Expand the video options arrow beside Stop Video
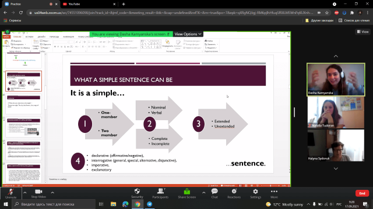 (x=52, y=193)
